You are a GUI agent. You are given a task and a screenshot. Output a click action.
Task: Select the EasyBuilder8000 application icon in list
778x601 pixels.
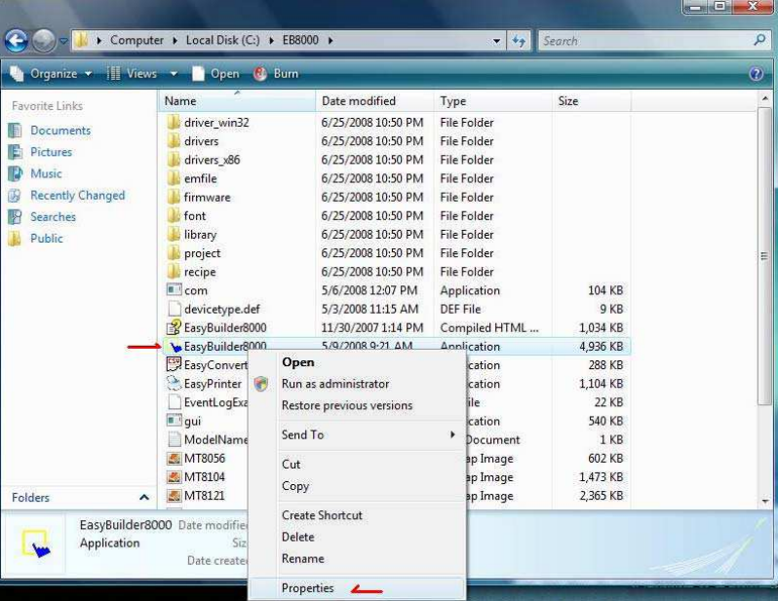point(174,346)
